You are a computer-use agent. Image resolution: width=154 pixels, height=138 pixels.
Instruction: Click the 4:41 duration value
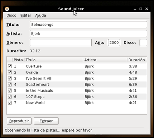133,91
